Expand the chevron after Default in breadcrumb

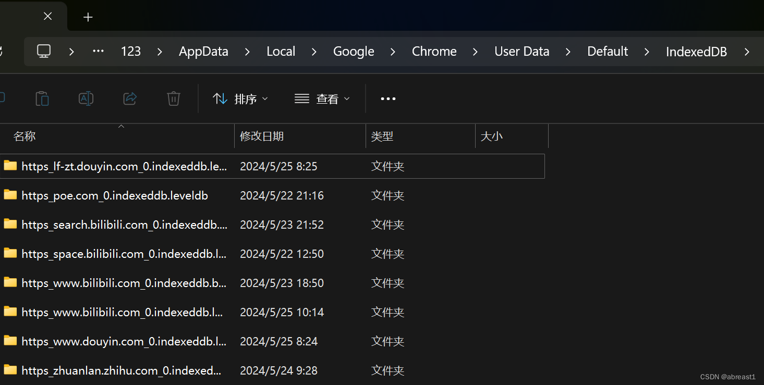pyautogui.click(x=647, y=52)
